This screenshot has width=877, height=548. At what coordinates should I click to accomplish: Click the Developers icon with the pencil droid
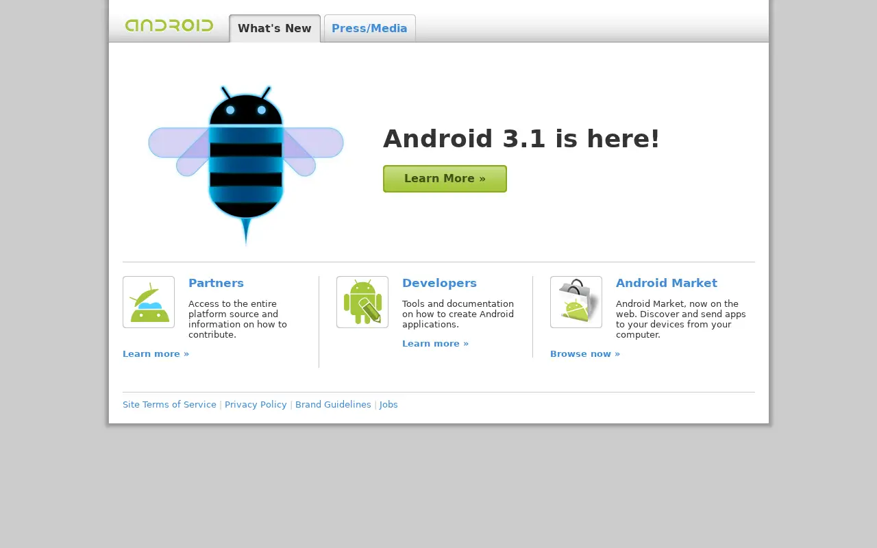(x=362, y=302)
